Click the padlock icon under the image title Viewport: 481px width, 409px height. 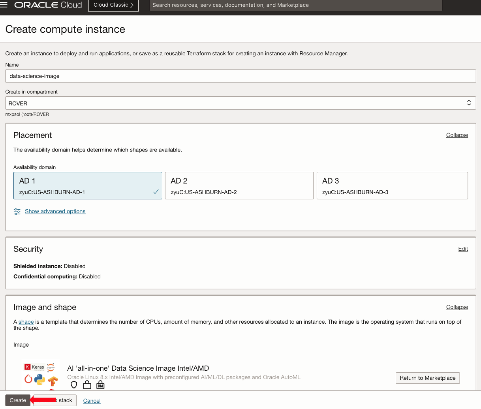pos(87,385)
